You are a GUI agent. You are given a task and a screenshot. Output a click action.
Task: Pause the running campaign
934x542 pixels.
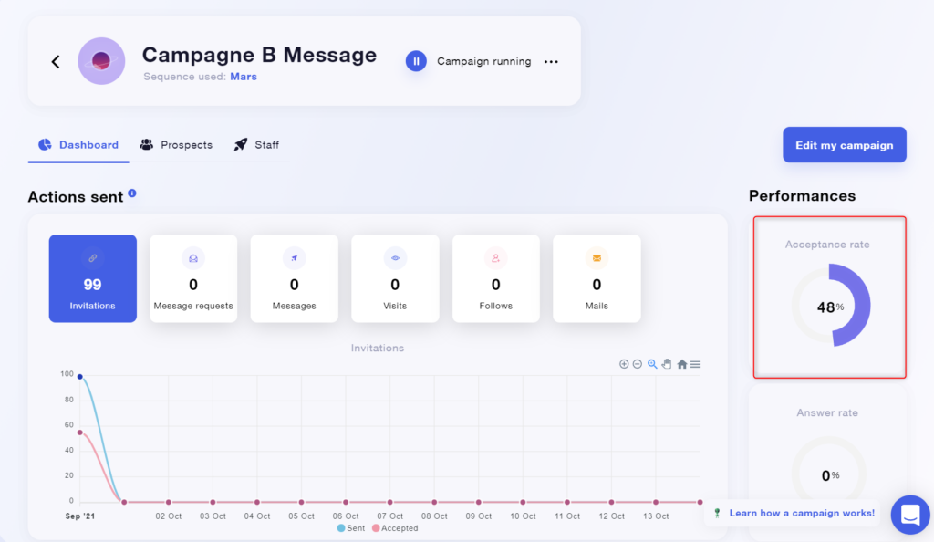[x=416, y=61]
